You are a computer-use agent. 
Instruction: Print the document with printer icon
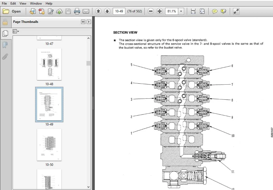pyautogui.click(x=77, y=11)
